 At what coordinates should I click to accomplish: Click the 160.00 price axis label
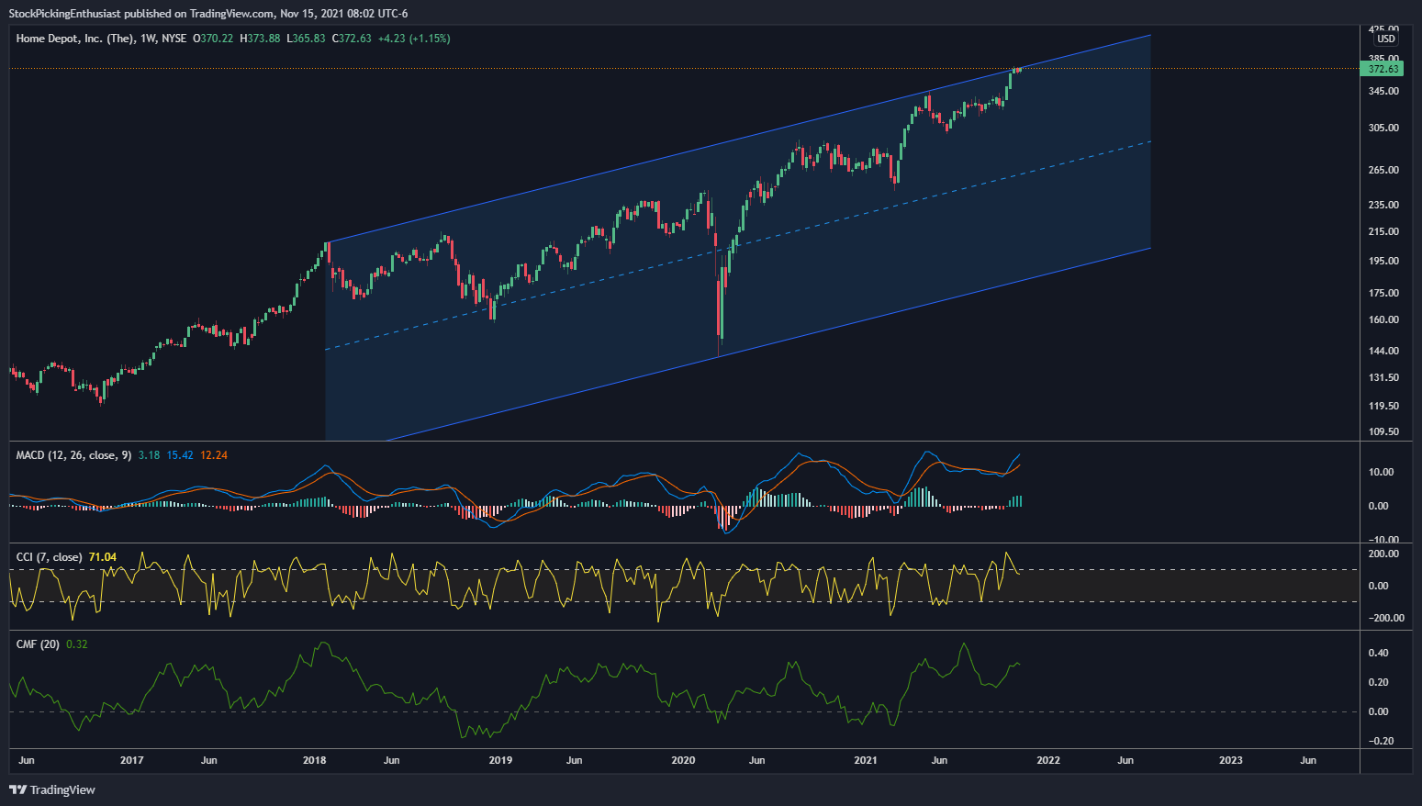tap(1383, 320)
